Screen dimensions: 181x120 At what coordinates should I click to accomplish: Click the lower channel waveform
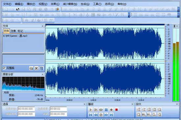[105, 79]
